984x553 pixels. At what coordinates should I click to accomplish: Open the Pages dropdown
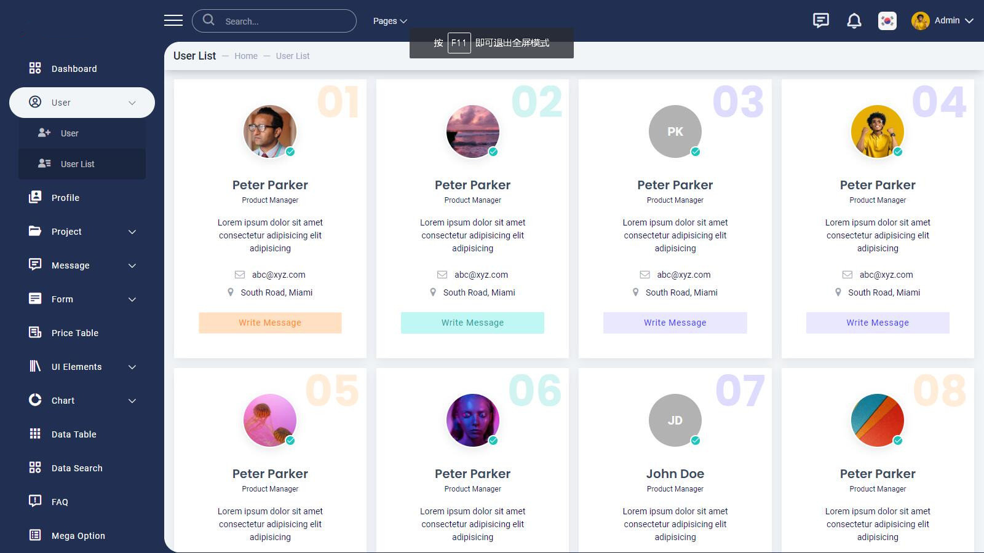point(390,21)
